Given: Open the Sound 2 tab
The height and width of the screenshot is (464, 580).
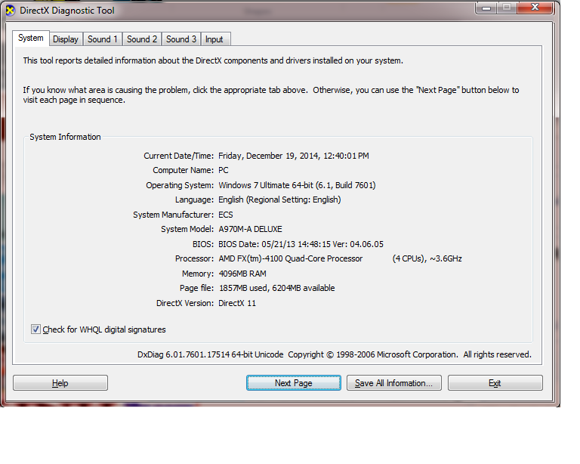Looking at the screenshot, I should (x=142, y=39).
